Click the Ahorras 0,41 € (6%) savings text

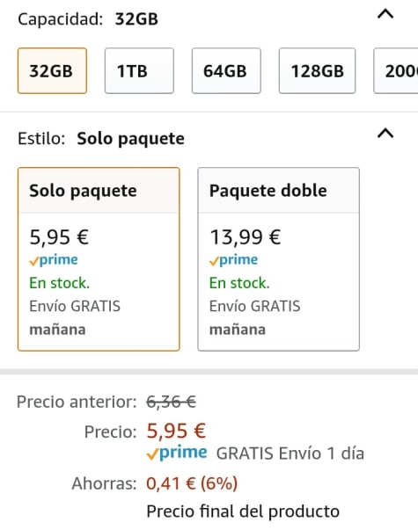tap(155, 483)
